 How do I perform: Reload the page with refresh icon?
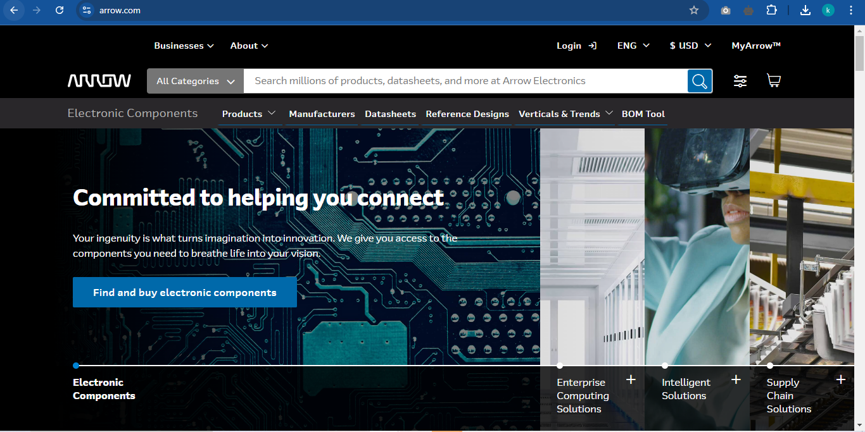60,10
